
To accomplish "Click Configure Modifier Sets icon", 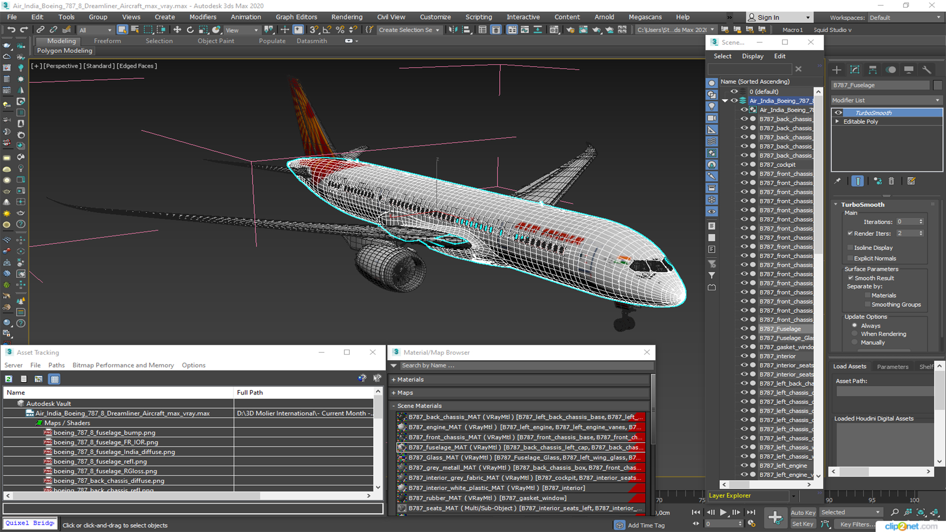I will pos(911,181).
